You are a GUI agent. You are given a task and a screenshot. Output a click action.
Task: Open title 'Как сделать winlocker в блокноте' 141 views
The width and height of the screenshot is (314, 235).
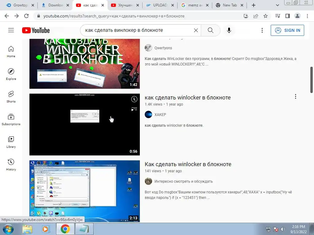tap(188, 164)
